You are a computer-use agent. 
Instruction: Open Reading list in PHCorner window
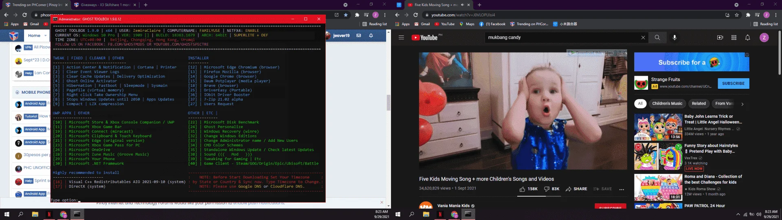[x=375, y=24]
